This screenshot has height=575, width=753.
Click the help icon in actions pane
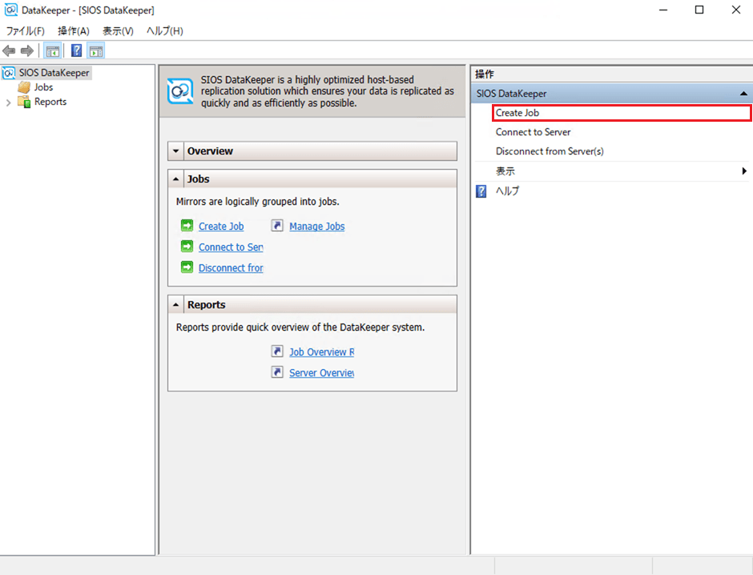pos(481,191)
